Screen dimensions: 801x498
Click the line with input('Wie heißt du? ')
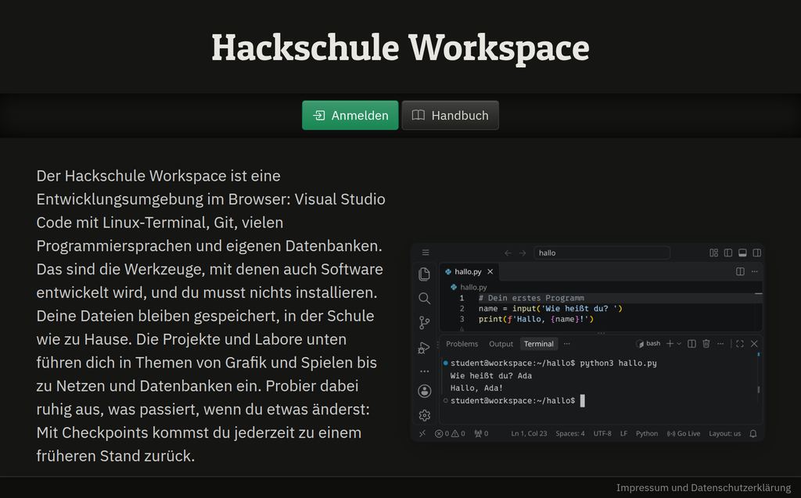coord(550,309)
